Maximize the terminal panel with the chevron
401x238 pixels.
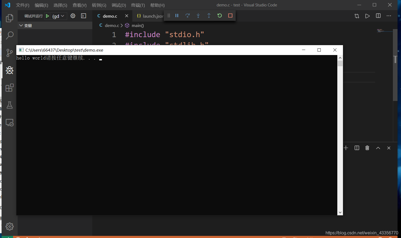point(378,148)
